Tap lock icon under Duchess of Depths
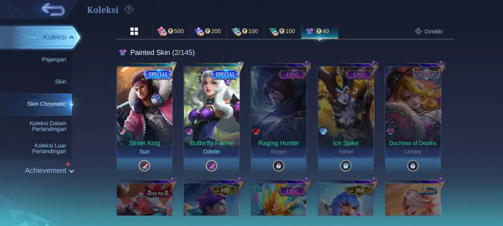The image size is (503, 226). coord(413,165)
